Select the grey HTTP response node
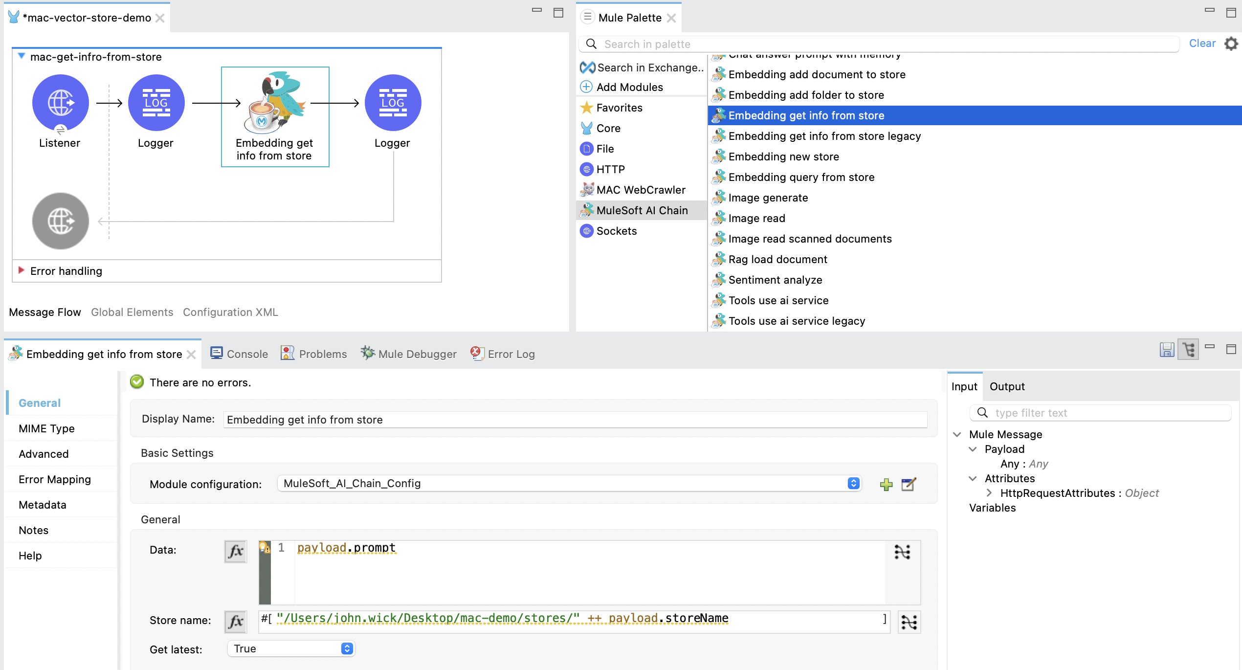 point(60,221)
